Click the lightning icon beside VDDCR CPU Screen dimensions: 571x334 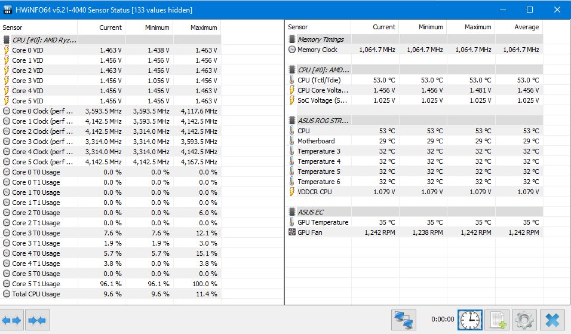click(291, 192)
